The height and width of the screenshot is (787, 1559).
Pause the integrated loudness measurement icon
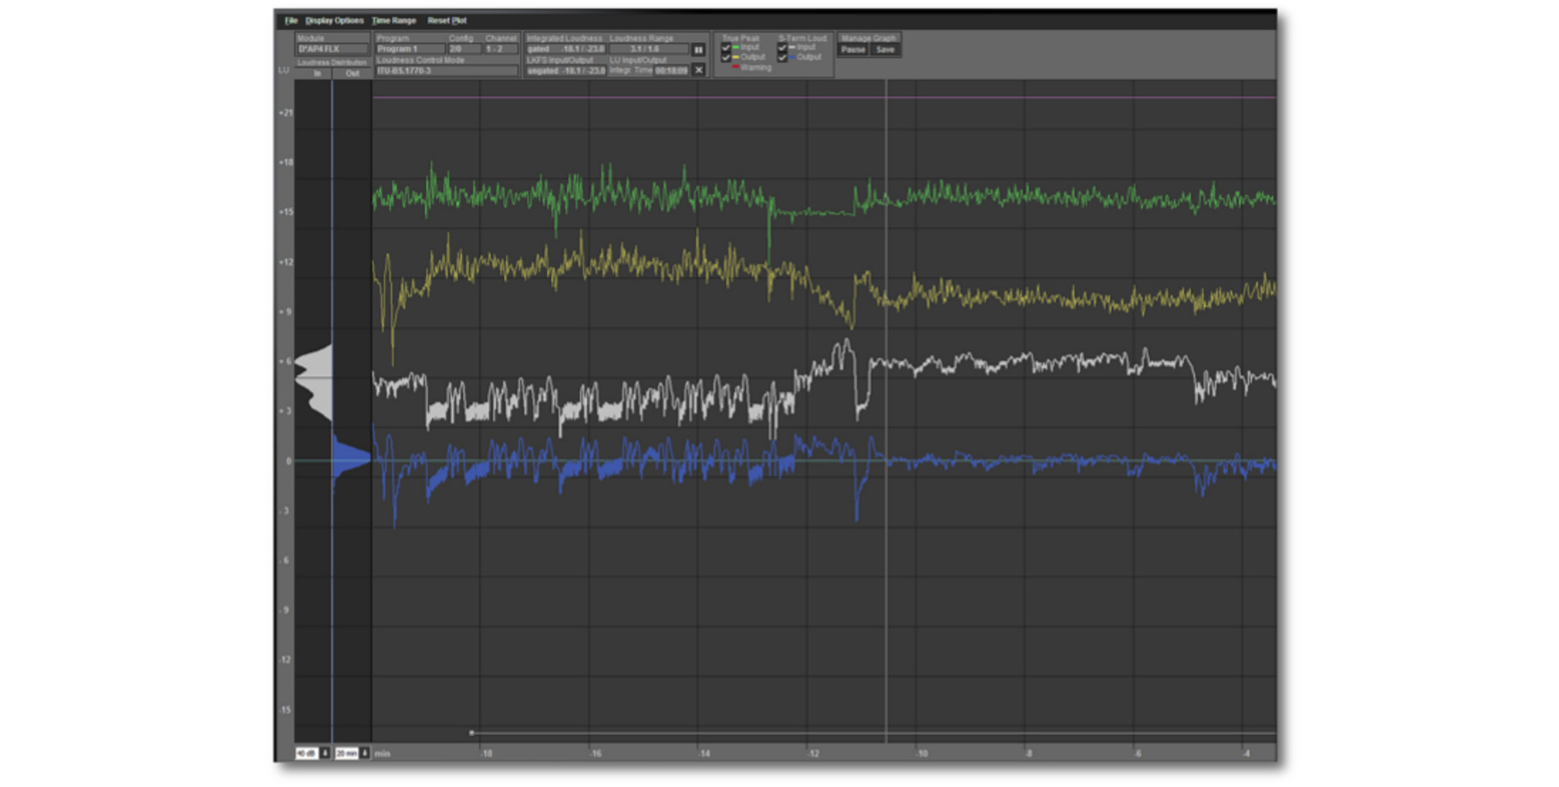[x=698, y=50]
